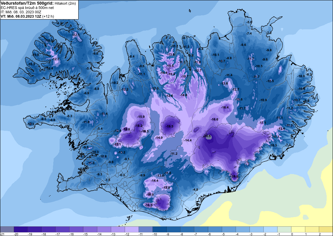Click the -10.1 temperature label
The height and width of the screenshot is (236, 333).
click(x=215, y=55)
